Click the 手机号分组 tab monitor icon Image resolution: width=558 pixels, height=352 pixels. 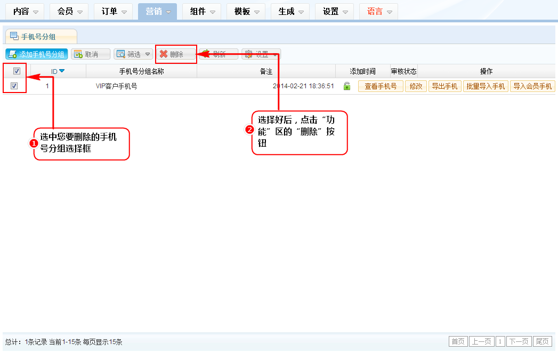[x=14, y=37]
